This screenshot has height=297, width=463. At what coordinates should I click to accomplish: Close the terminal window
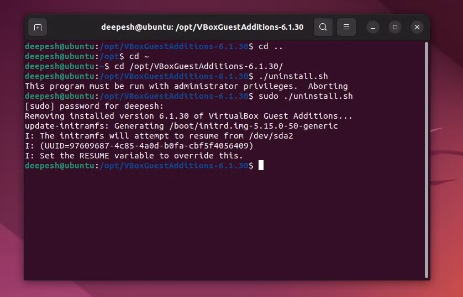[417, 27]
